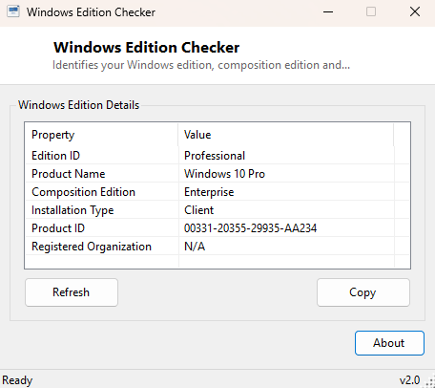Image resolution: width=435 pixels, height=388 pixels.
Task: Select the Product ID row
Action: 217,228
